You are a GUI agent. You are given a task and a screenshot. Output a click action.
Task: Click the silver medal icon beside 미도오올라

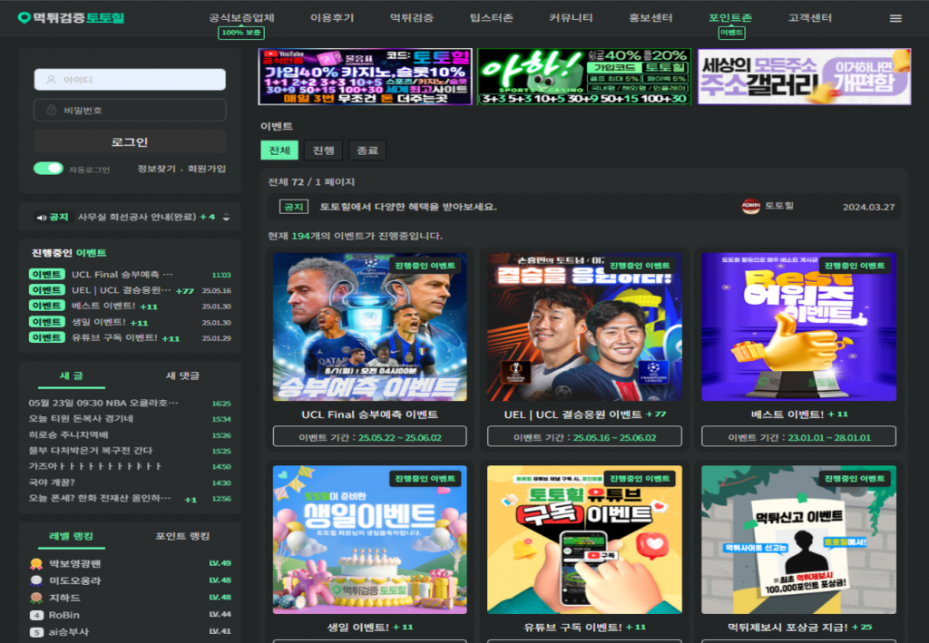pyautogui.click(x=36, y=580)
